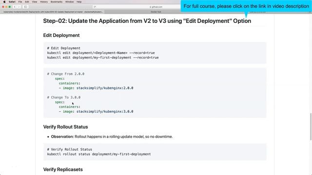Viewport: 312px width, 175px height.
Task: Switch to the kubernetes-fundamentals GitHub tab
Action: coord(53,12)
